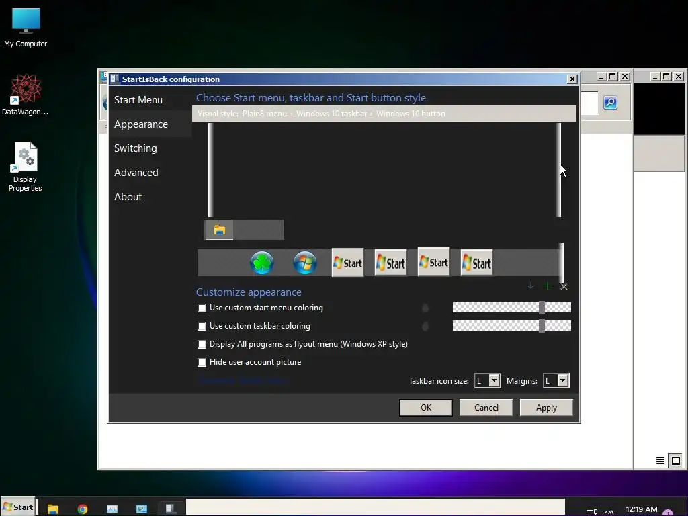The width and height of the screenshot is (688, 516).
Task: Switch to large icon view in background window
Action: (676, 460)
